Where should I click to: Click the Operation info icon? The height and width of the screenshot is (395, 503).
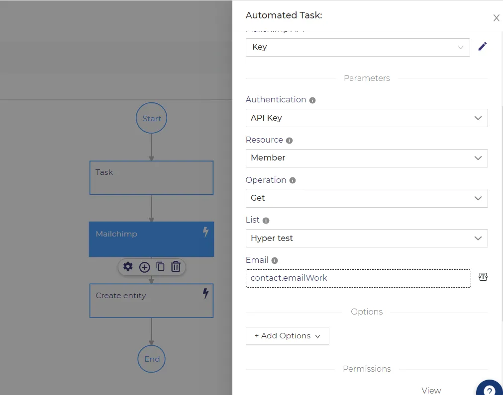click(x=292, y=180)
